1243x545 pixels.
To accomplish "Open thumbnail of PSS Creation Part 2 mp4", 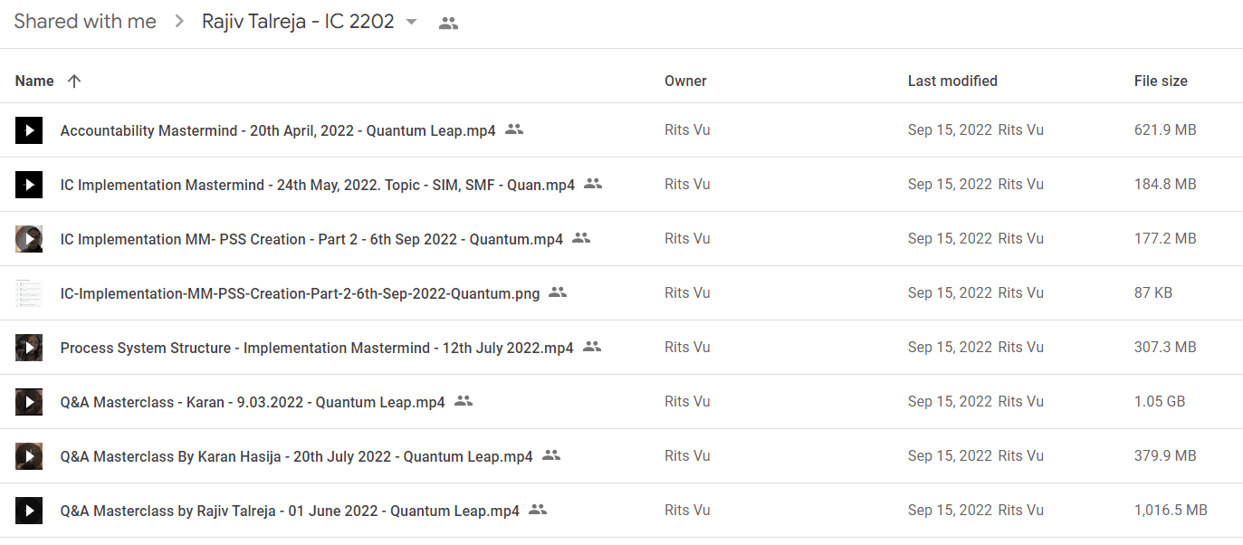I will (29, 239).
